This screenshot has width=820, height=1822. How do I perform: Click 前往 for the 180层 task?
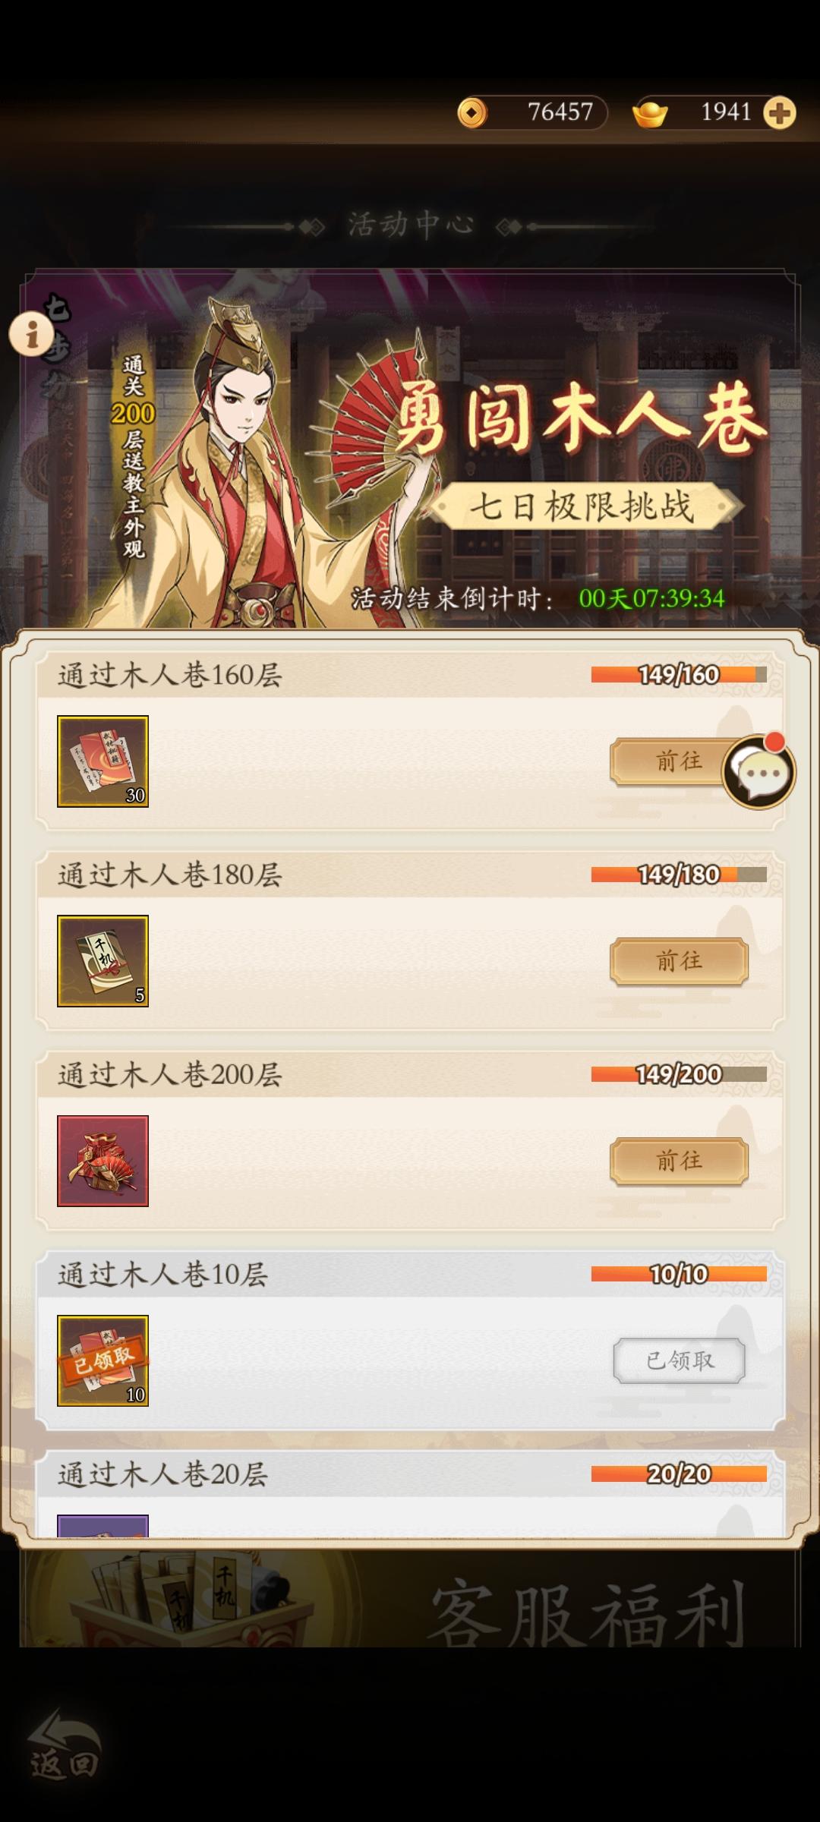(679, 961)
